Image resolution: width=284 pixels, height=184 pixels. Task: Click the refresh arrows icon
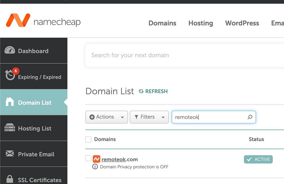[141, 91]
